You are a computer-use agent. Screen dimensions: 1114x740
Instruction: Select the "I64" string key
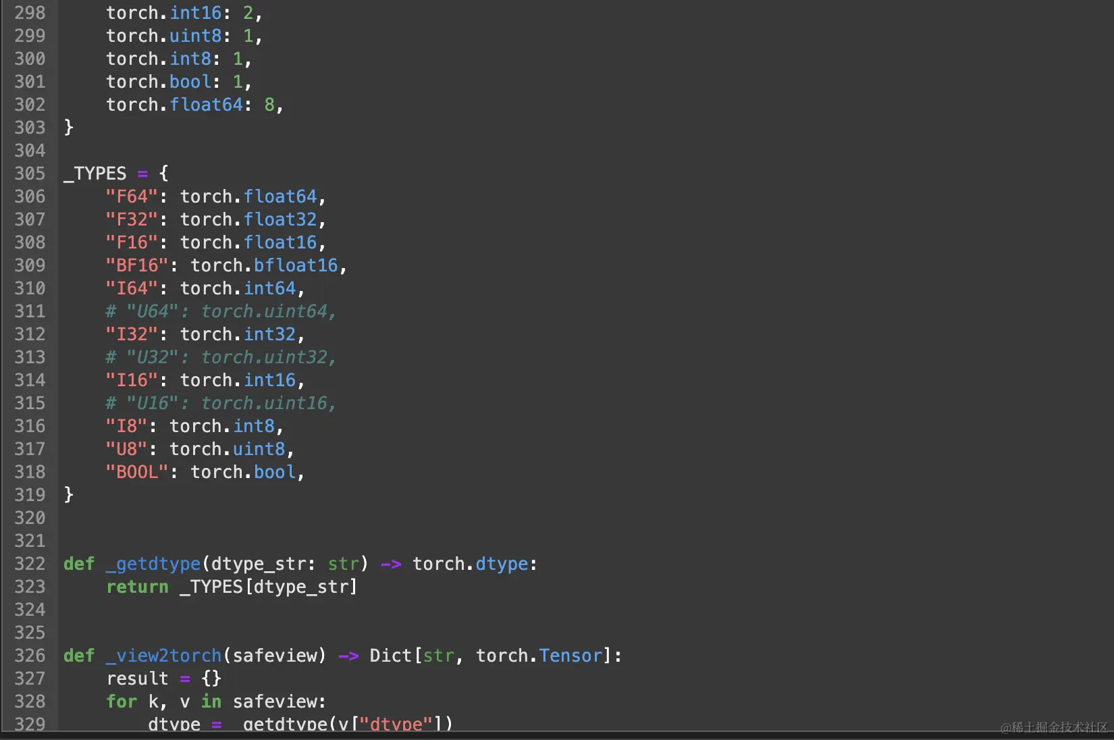pyautogui.click(x=132, y=288)
